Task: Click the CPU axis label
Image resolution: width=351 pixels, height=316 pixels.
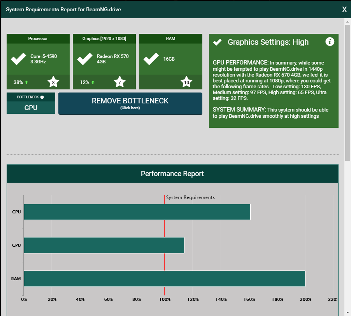Action: 16,212
